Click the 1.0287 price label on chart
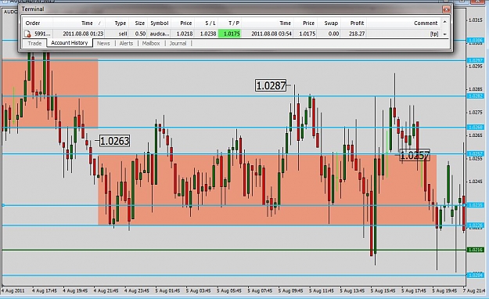The height and width of the screenshot is (299, 489). [x=271, y=85]
